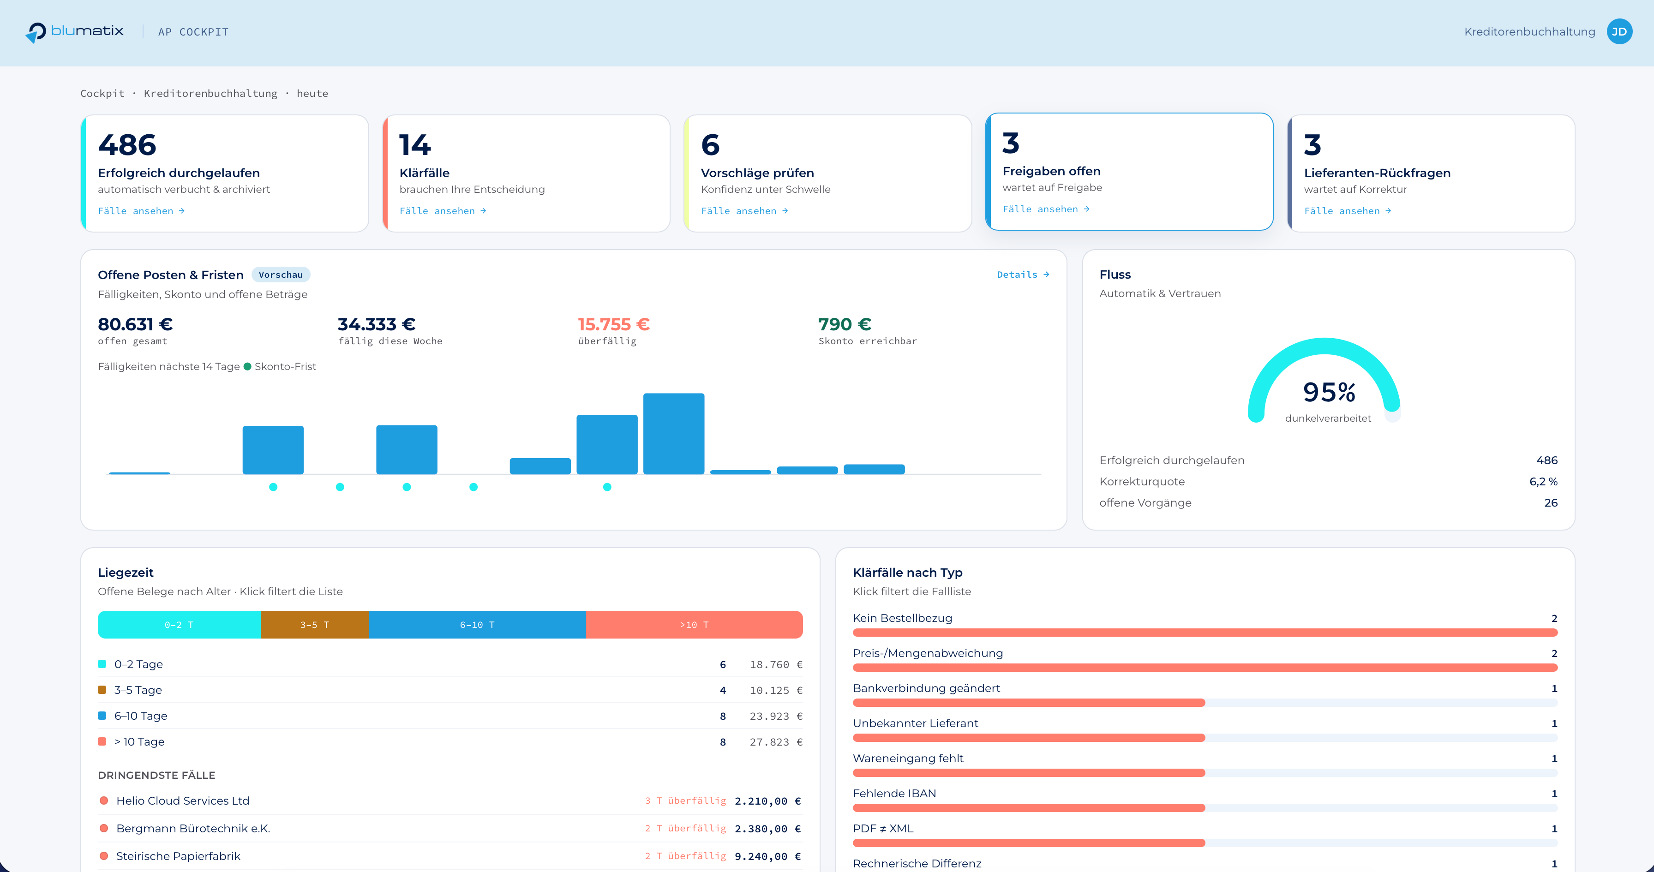Filter by the 3–5 T bar segment
Screen dimensions: 1654x872
315,625
